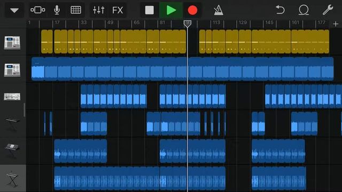Image resolution: width=342 pixels, height=192 pixels.
Task: Select fifth track region starting at bar 17
Action: pyautogui.click(x=81, y=151)
